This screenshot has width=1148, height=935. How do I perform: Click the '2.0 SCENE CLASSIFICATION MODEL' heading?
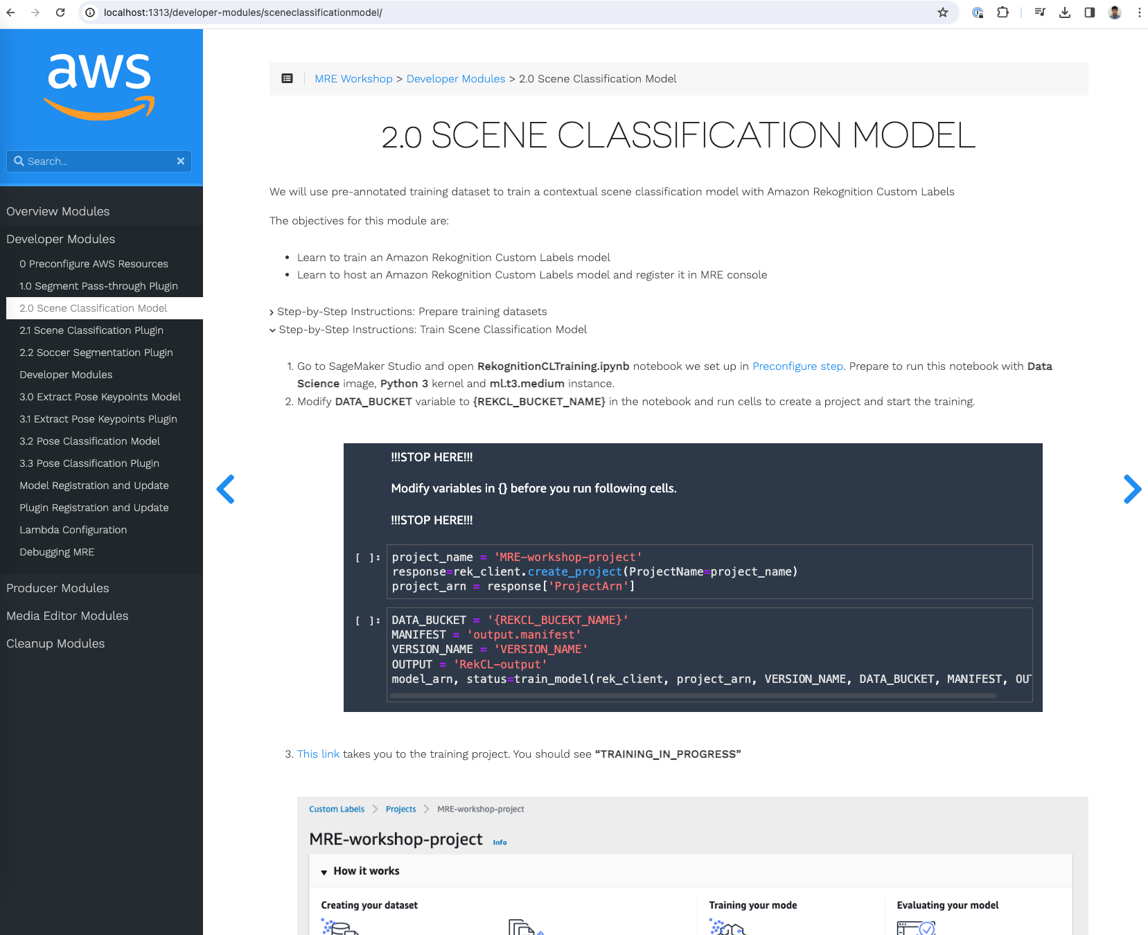[678, 135]
